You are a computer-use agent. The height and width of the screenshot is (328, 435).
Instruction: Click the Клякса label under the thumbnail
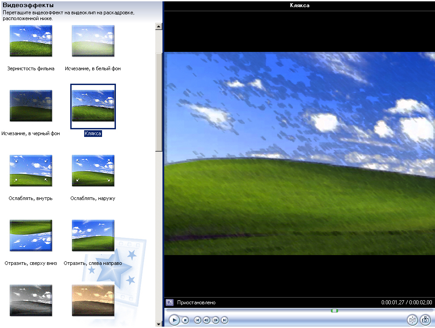click(x=93, y=133)
